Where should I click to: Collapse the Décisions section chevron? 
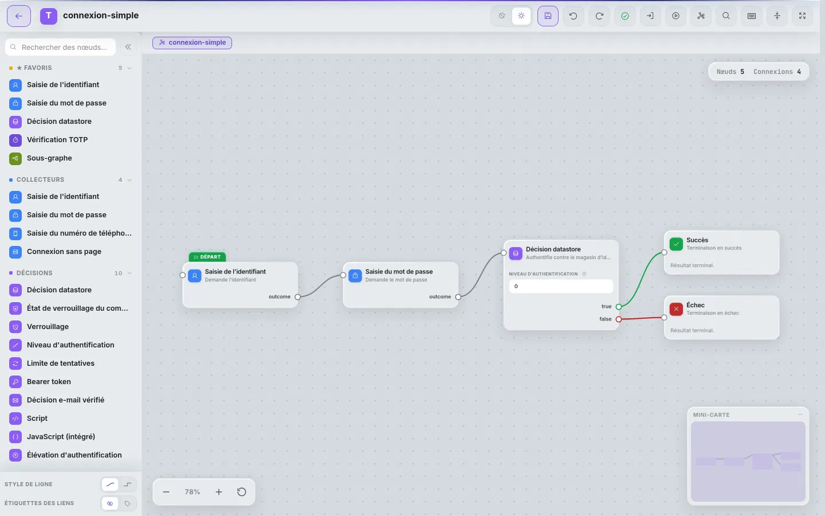pyautogui.click(x=129, y=273)
